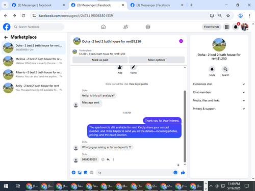Click the Find friends button
The height and width of the screenshot is (191, 255).
click(212, 27)
